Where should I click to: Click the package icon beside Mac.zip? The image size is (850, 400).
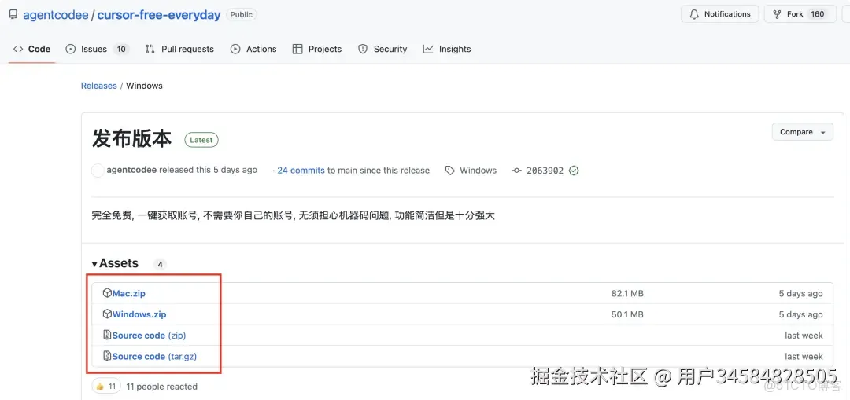coord(107,293)
